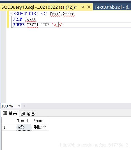Close the SQLQuery18.sql tab
131x150 pixels.
tap(89, 7)
